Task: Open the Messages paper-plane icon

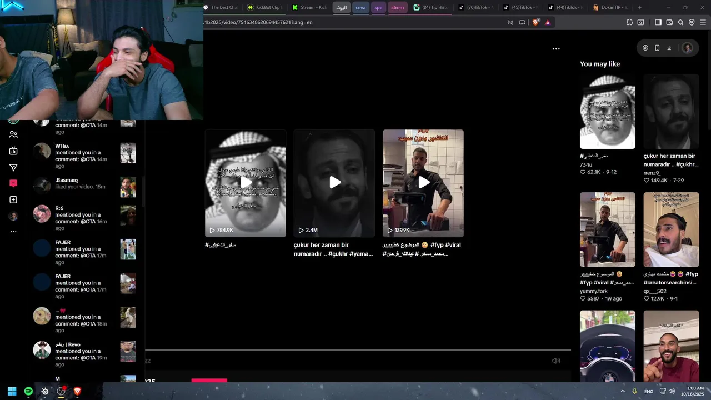Action: (13, 167)
